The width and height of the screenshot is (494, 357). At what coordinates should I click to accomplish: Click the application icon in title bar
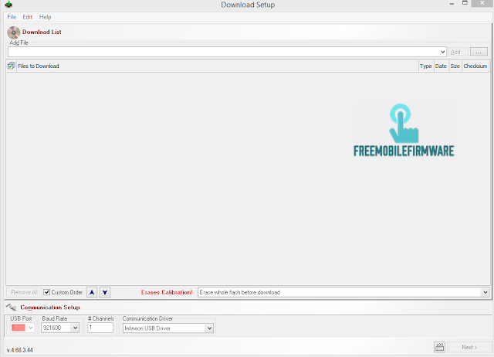(8, 5)
